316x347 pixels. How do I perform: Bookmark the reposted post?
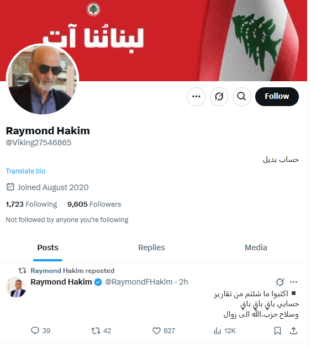coord(277,330)
